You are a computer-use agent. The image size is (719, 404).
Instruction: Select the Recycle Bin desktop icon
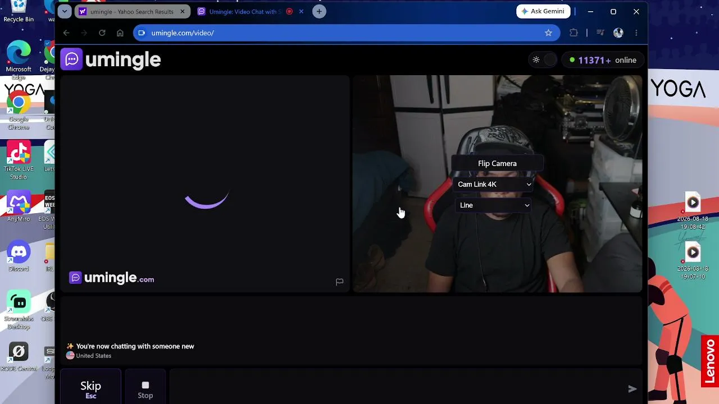click(x=19, y=12)
